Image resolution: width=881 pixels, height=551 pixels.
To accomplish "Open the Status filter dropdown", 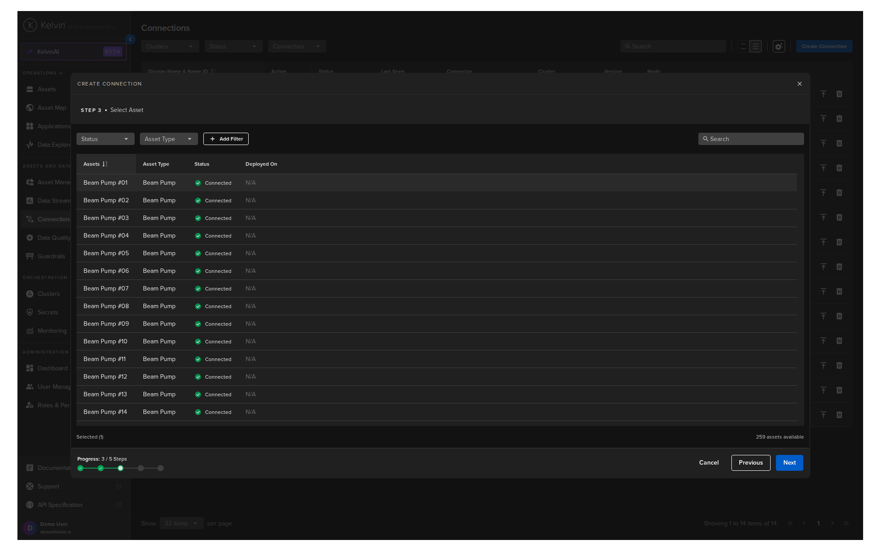I will (x=105, y=139).
